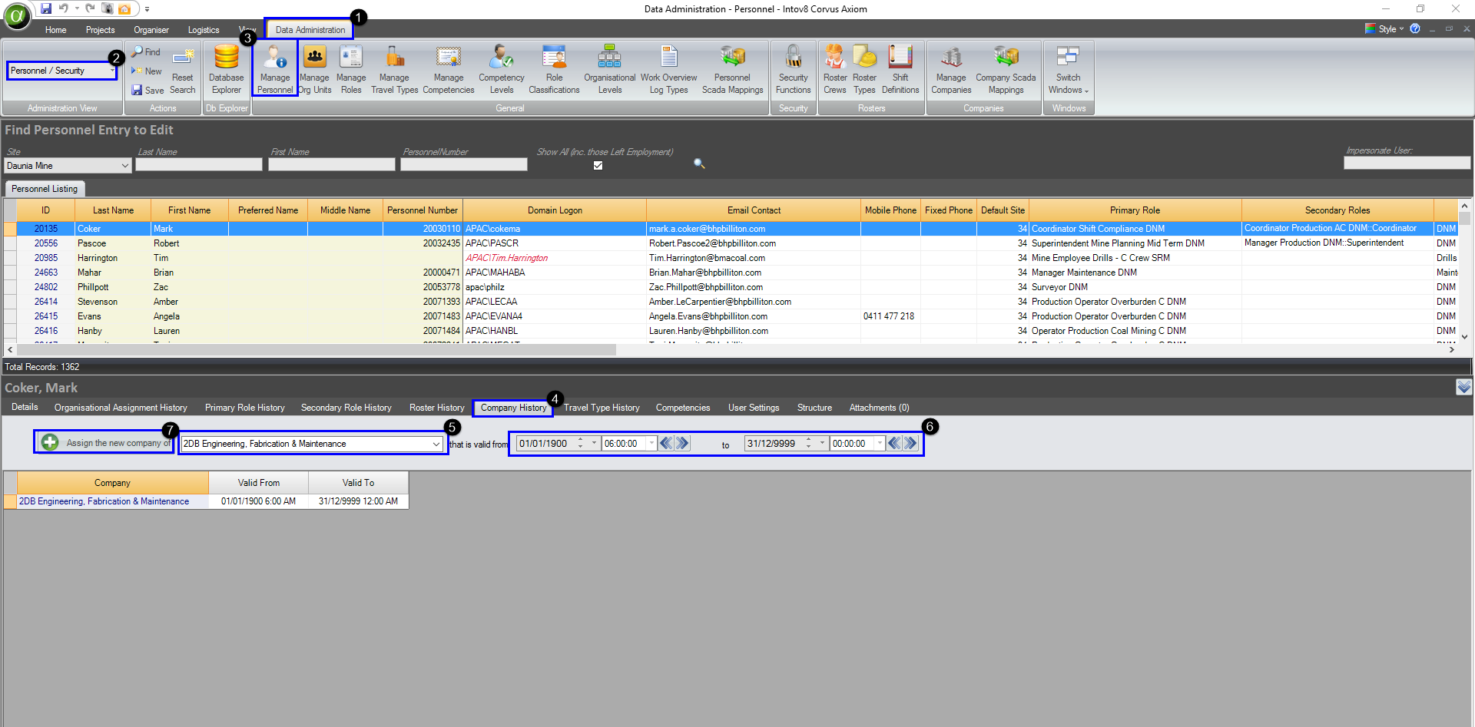Open the Projects ribbon tab
Viewport: 1475px width, 727px height.
[x=100, y=30]
